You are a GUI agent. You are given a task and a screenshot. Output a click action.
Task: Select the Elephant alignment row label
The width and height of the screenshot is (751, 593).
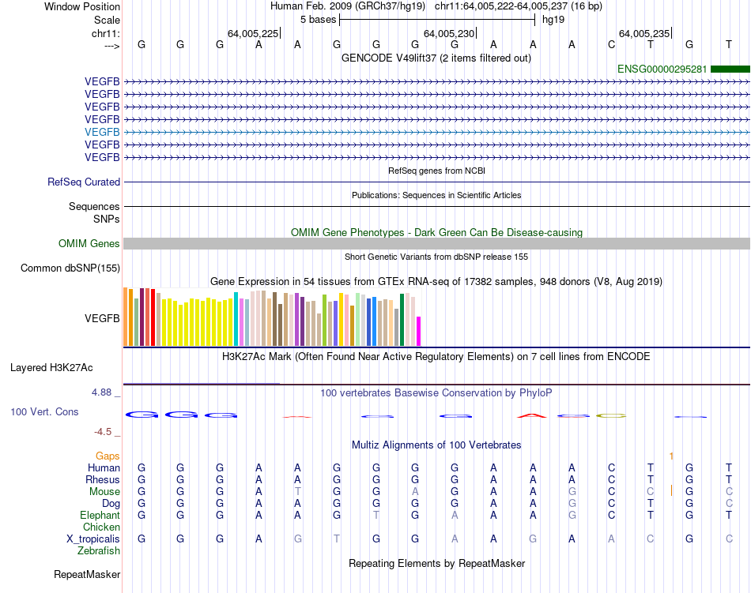coord(100,516)
